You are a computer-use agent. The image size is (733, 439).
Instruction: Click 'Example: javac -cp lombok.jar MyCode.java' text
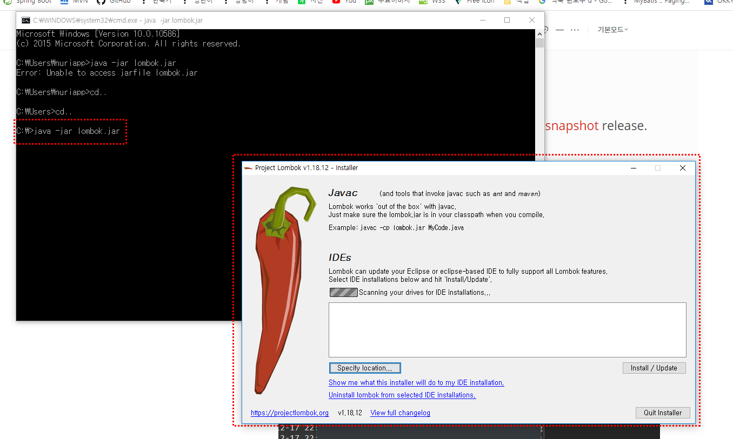(396, 227)
